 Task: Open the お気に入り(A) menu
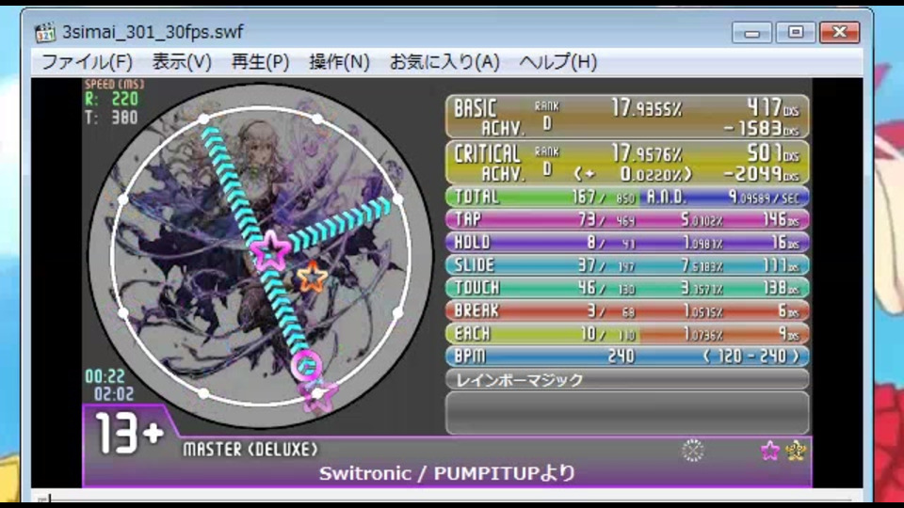tap(444, 62)
